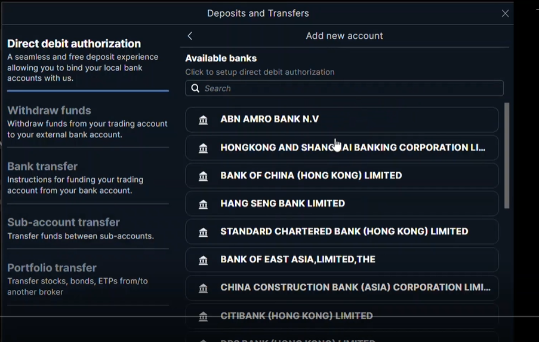The image size is (539, 342).
Task: Click bank icon beside BANK OF CHINA (HONG KONG)
Action: (203, 176)
